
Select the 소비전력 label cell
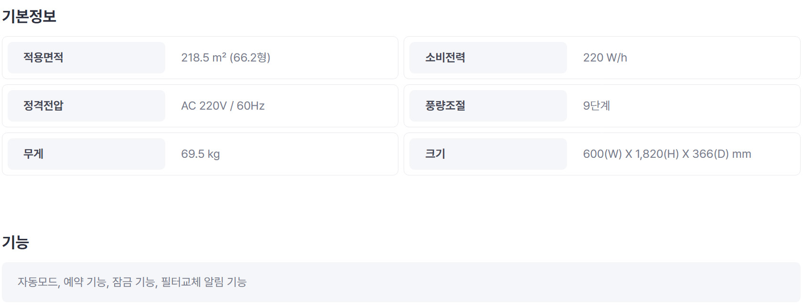pos(488,58)
